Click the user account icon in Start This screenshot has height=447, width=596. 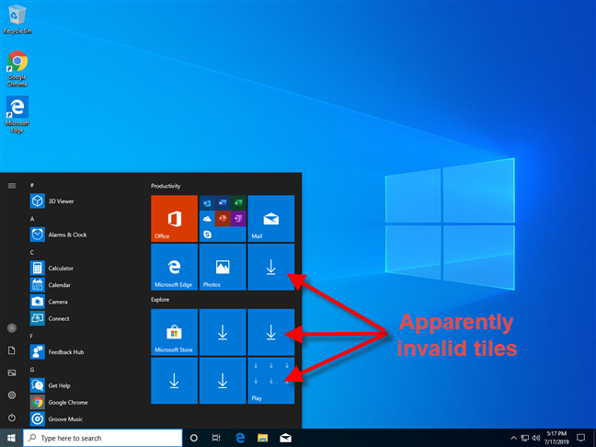click(12, 327)
